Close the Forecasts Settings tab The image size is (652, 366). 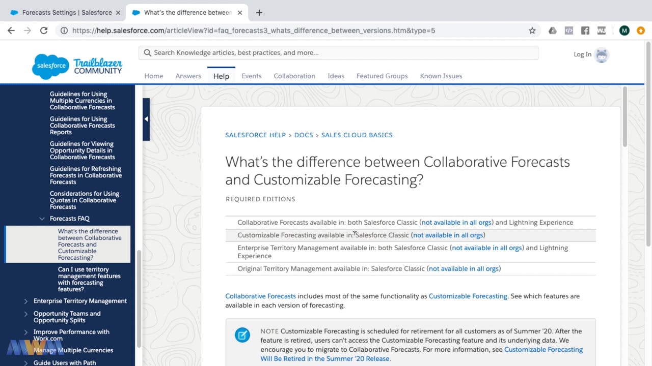[118, 12]
